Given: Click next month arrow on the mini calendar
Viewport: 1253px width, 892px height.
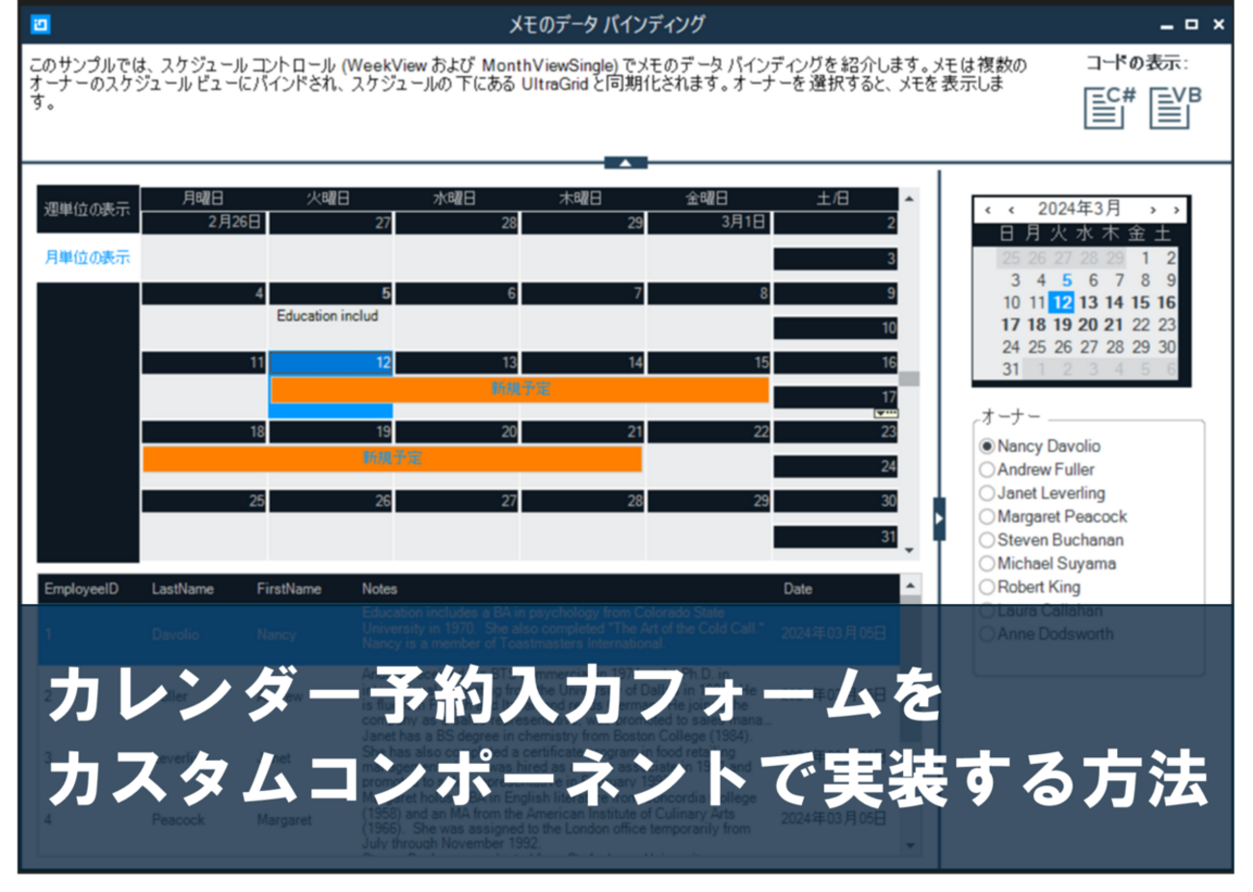Looking at the screenshot, I should tap(1152, 208).
